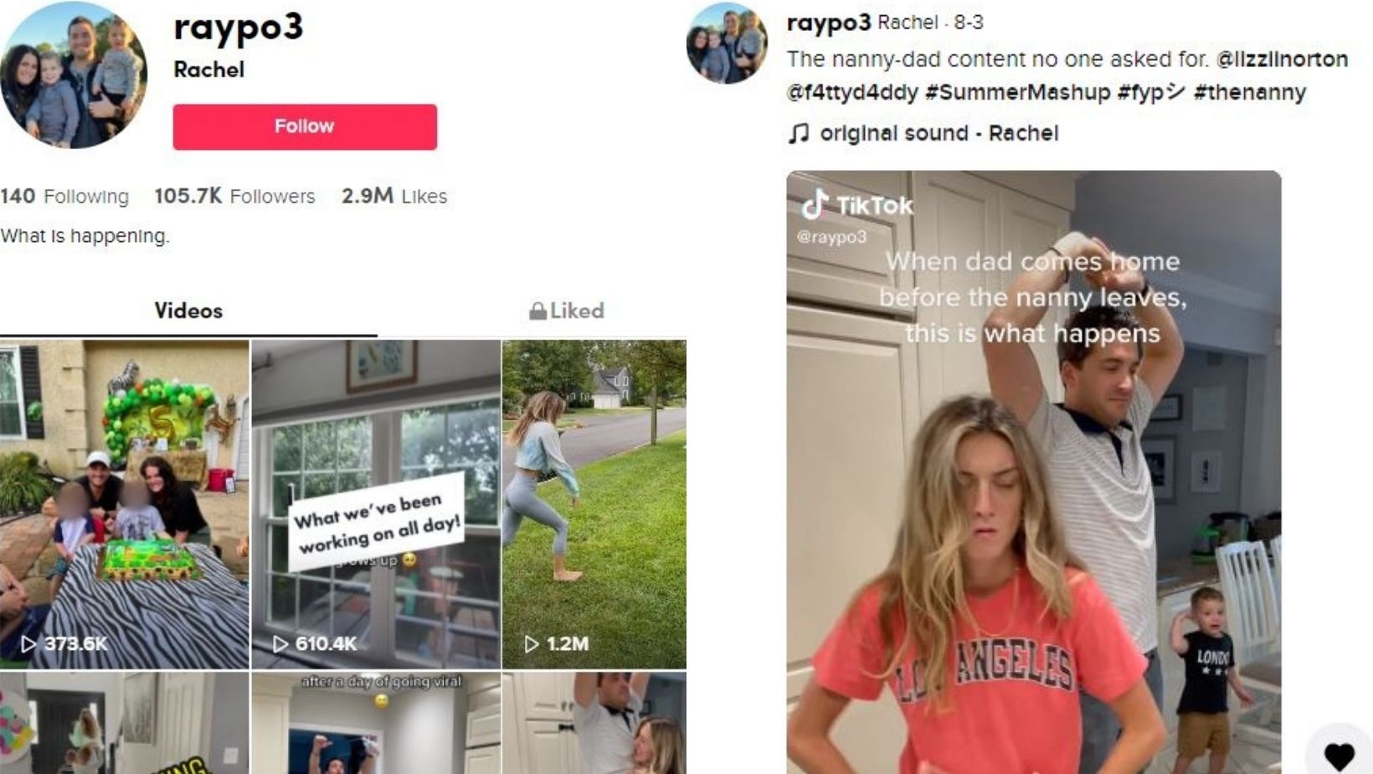This screenshot has height=774, width=1373.
Task: Click the heart like icon
Action: pyautogui.click(x=1339, y=756)
